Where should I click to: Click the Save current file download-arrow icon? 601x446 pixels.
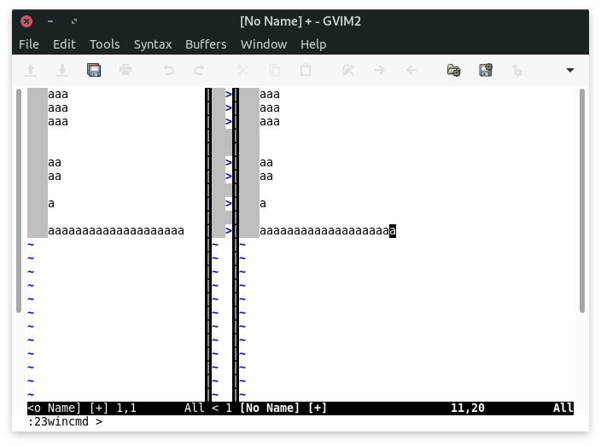(62, 71)
